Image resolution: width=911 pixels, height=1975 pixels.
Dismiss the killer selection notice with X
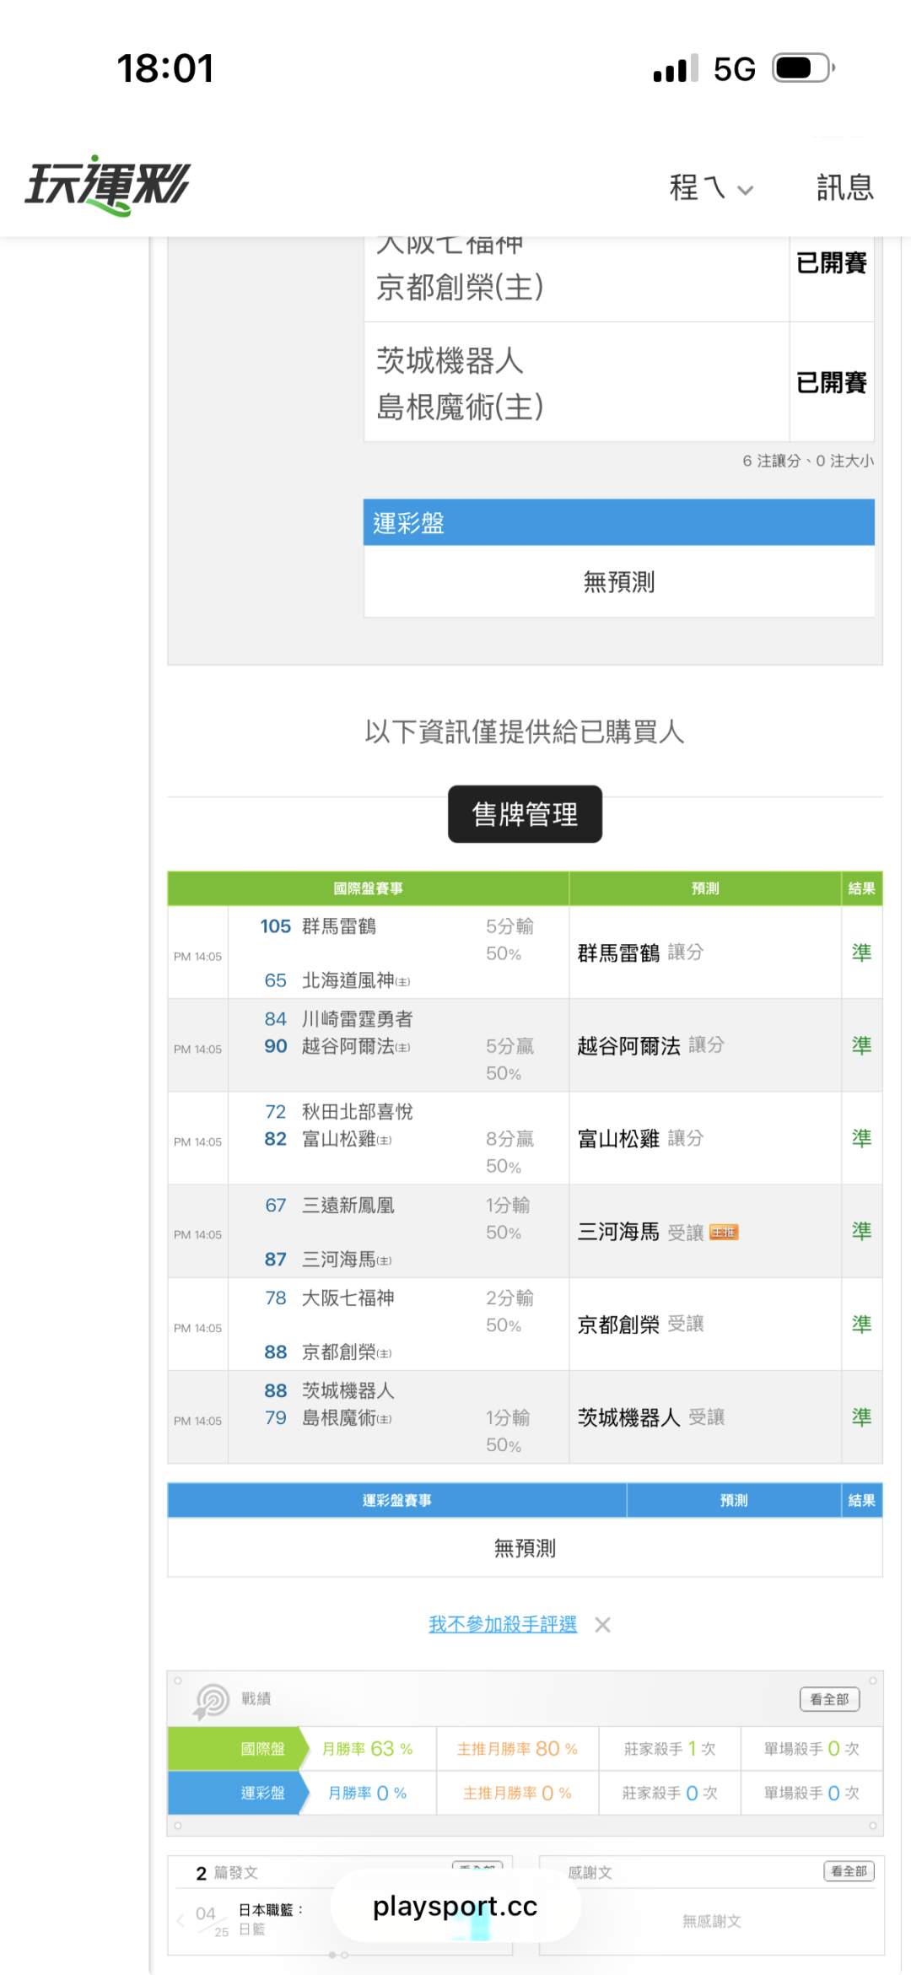(x=602, y=1625)
